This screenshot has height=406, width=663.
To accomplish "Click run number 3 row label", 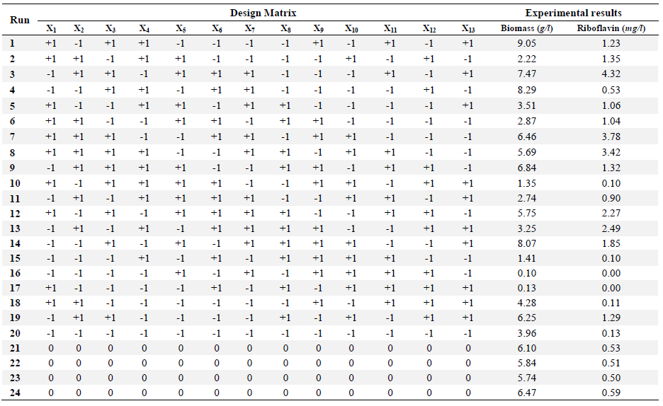I will click(12, 74).
